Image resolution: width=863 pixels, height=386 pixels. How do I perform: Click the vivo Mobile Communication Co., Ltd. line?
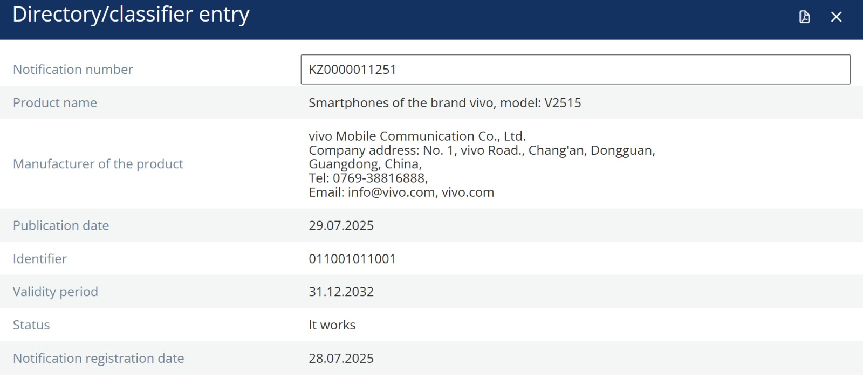click(417, 136)
